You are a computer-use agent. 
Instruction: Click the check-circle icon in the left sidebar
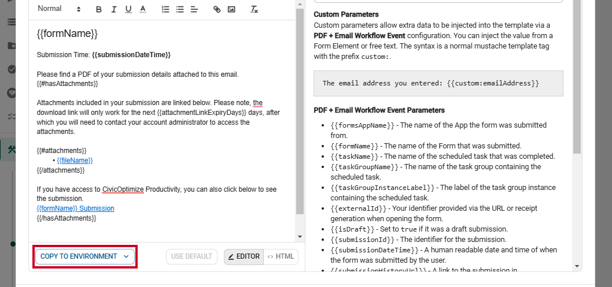12,69
